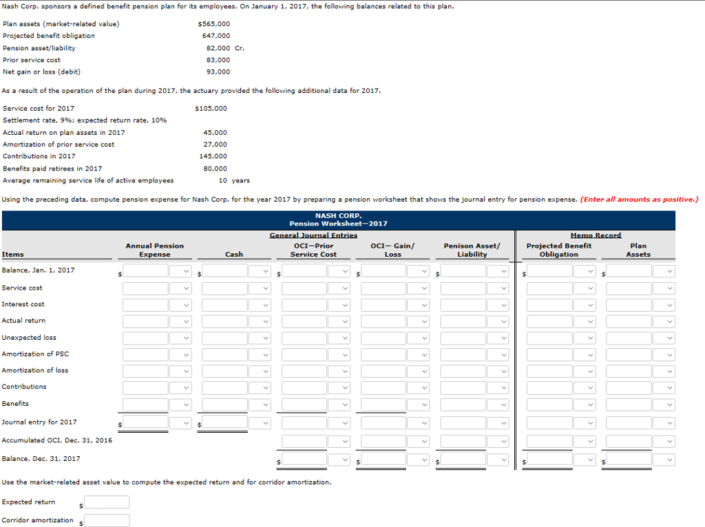The image size is (705, 527).
Task: Open OCI Gain/Loss dropdown for Balance Jan. 1, 2017
Action: tap(419, 271)
